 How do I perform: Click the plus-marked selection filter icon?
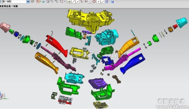coord(38,2)
